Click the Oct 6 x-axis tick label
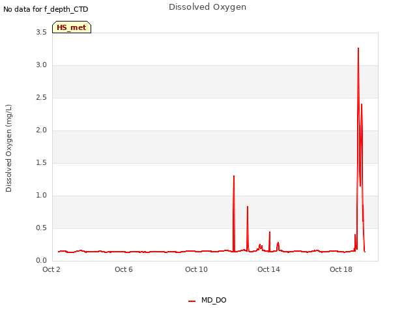 pos(124,269)
